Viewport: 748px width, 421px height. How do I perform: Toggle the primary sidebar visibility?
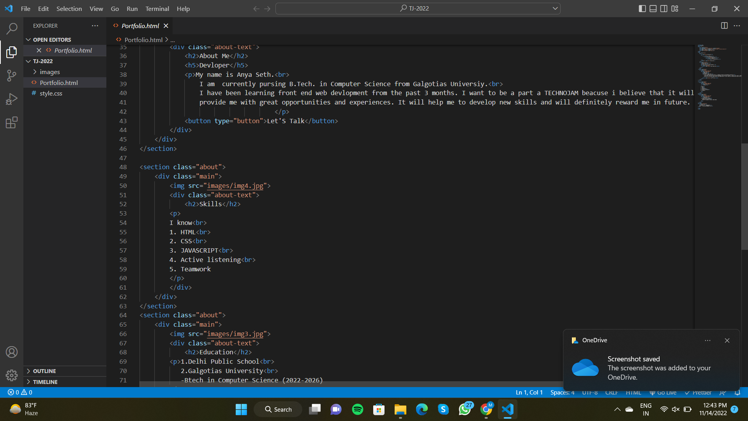642,8
